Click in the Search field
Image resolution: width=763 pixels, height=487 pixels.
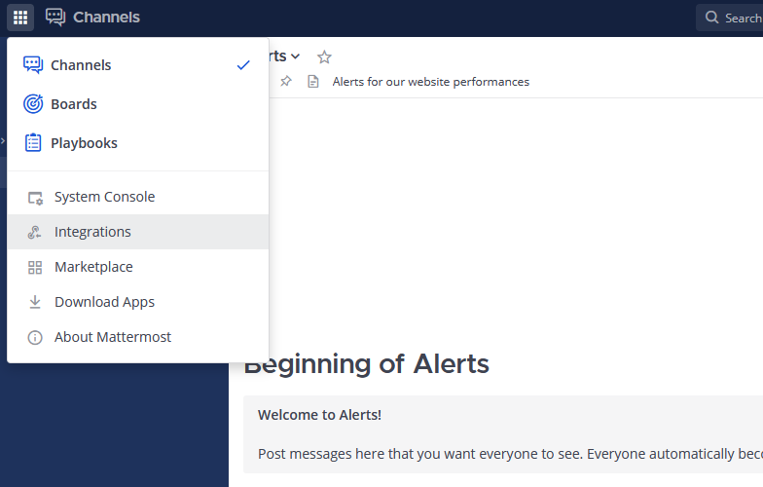pos(730,18)
